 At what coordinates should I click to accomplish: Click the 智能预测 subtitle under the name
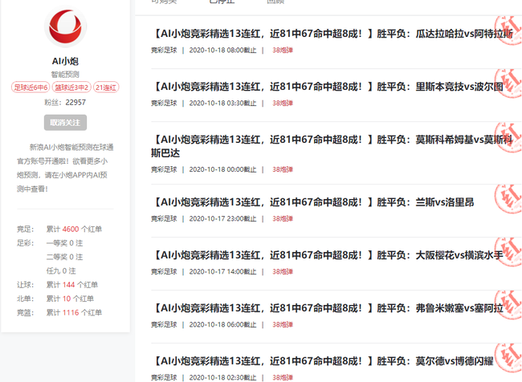(65, 74)
